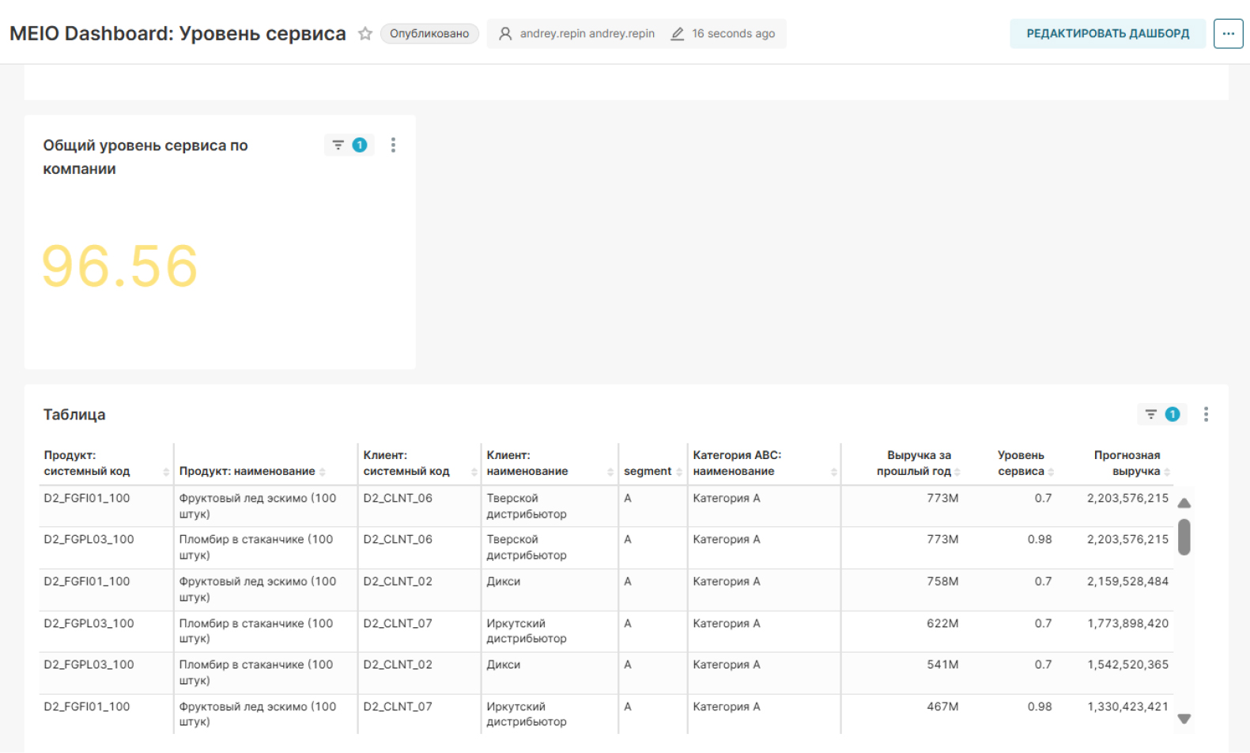Open three-dot menu of Таблица chart
Viewport: 1250px width, 753px height.
(x=1205, y=414)
